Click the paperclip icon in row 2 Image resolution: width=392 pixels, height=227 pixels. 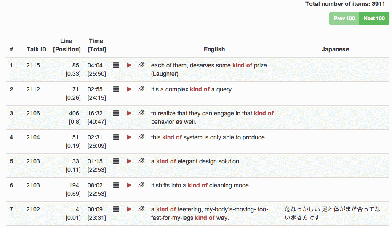pos(141,89)
